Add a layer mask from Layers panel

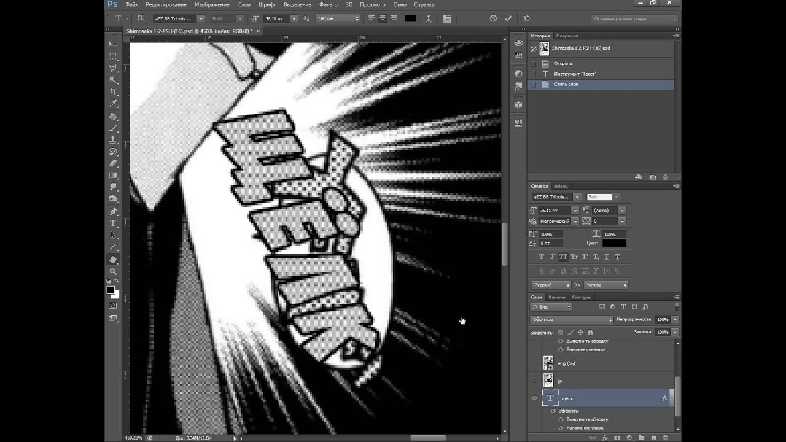pyautogui.click(x=617, y=438)
